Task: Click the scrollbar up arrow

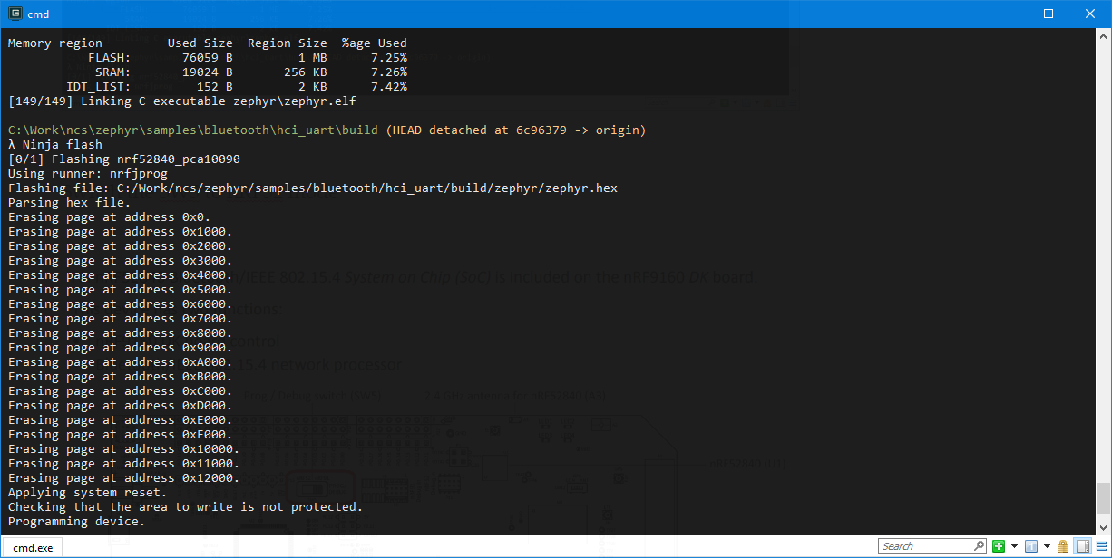Action: pyautogui.click(x=1104, y=34)
